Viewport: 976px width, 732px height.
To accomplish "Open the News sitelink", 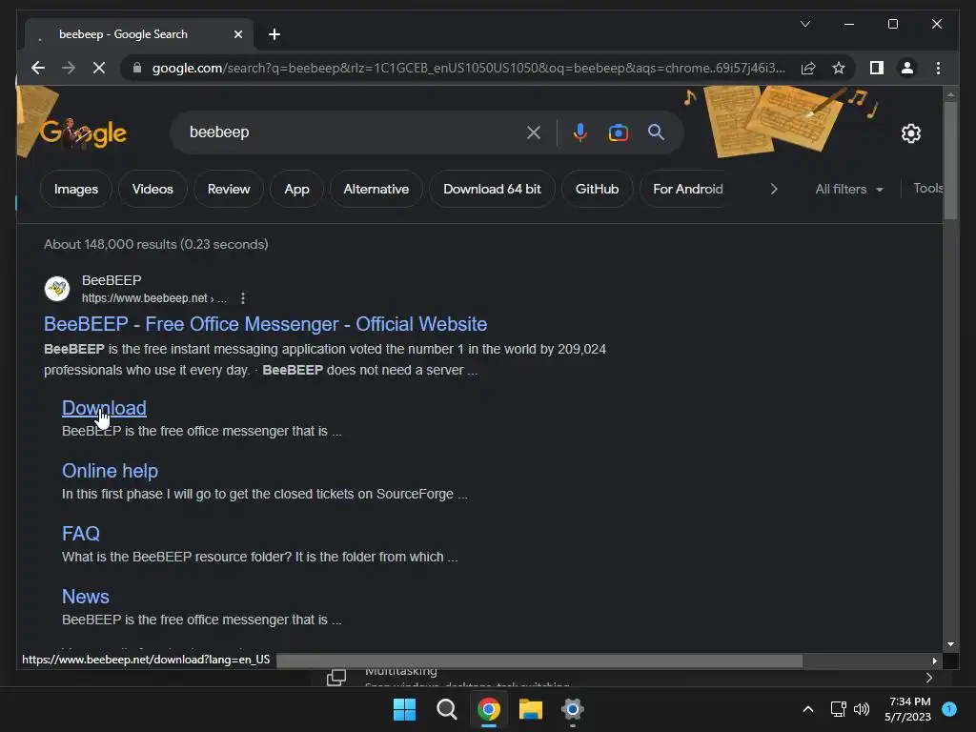I will [85, 597].
